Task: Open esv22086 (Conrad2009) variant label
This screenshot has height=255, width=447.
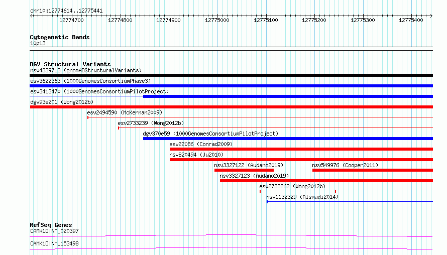Action: pos(201,144)
